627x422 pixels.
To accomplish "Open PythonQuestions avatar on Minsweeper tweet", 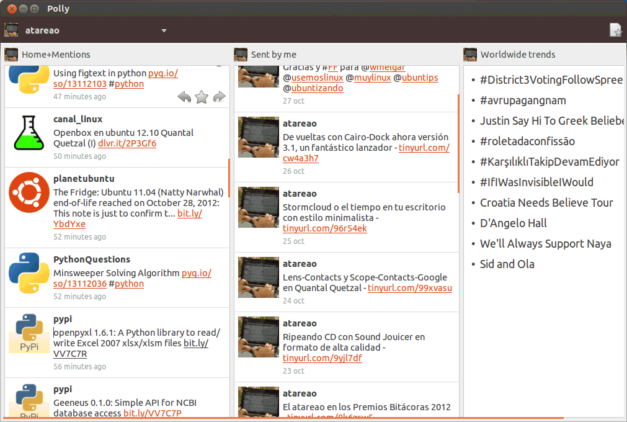I will [x=29, y=273].
